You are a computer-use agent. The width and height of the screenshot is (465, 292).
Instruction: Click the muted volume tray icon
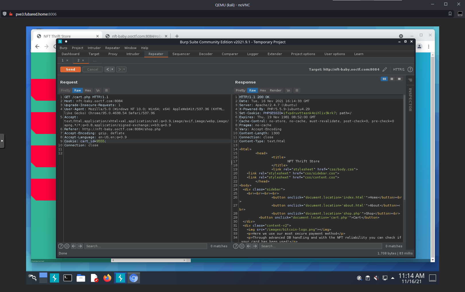pos(376,278)
